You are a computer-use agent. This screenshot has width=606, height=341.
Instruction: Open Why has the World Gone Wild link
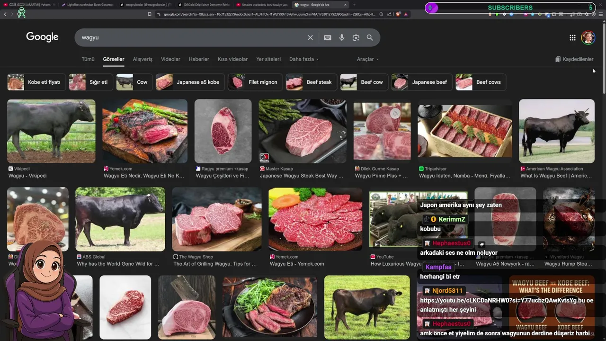(118, 264)
